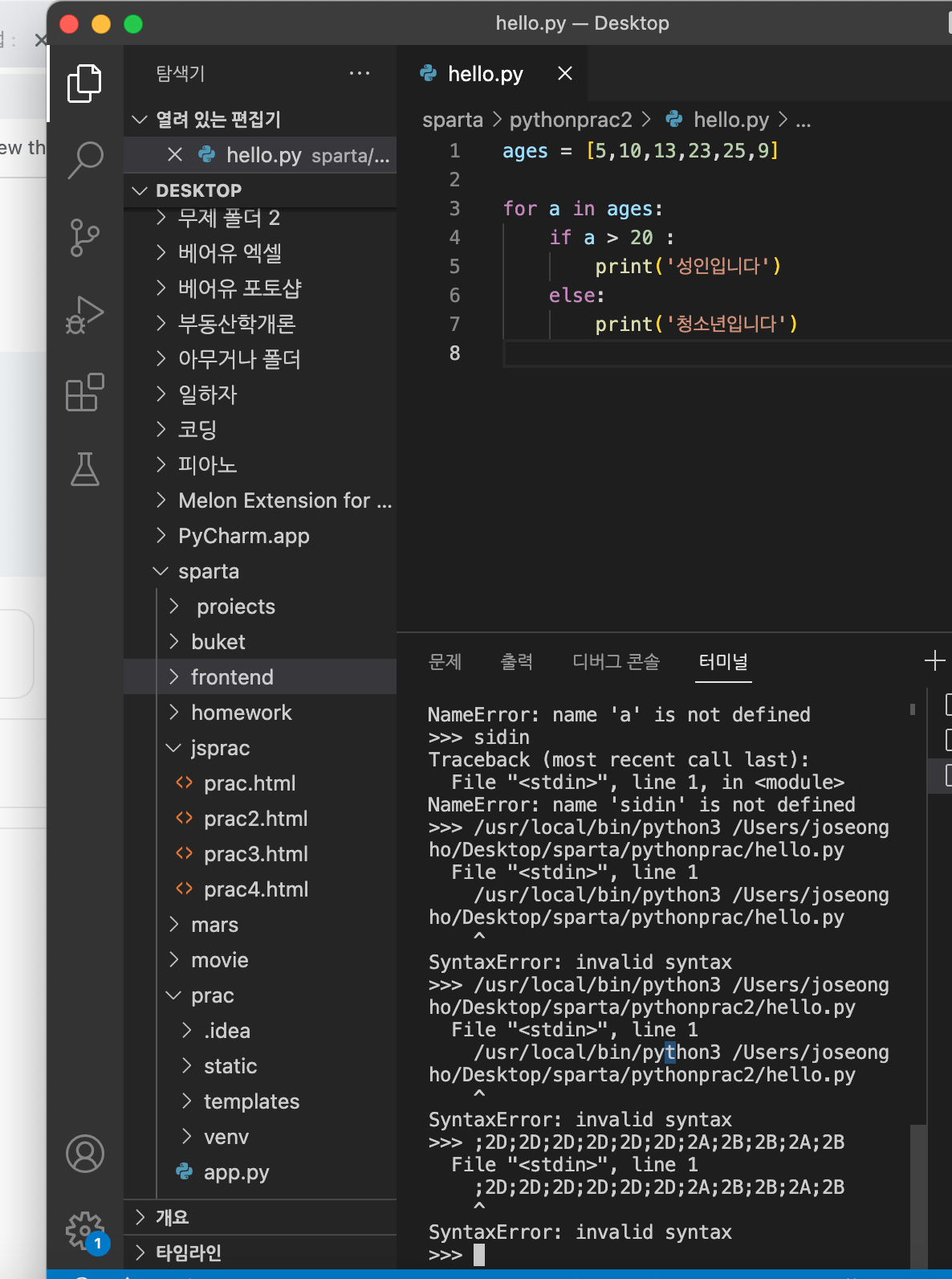Click the ages variable on line 1
This screenshot has width=952, height=1279.
(525, 151)
